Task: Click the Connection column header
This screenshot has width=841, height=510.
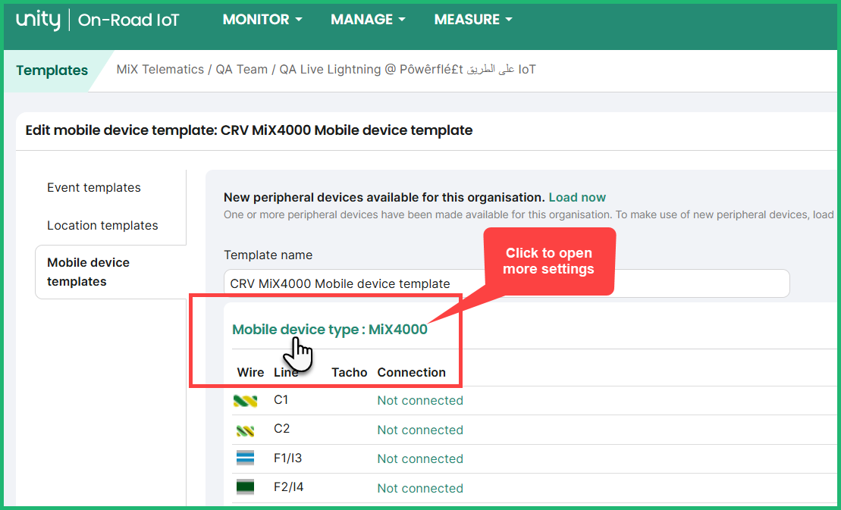Action: 411,373
